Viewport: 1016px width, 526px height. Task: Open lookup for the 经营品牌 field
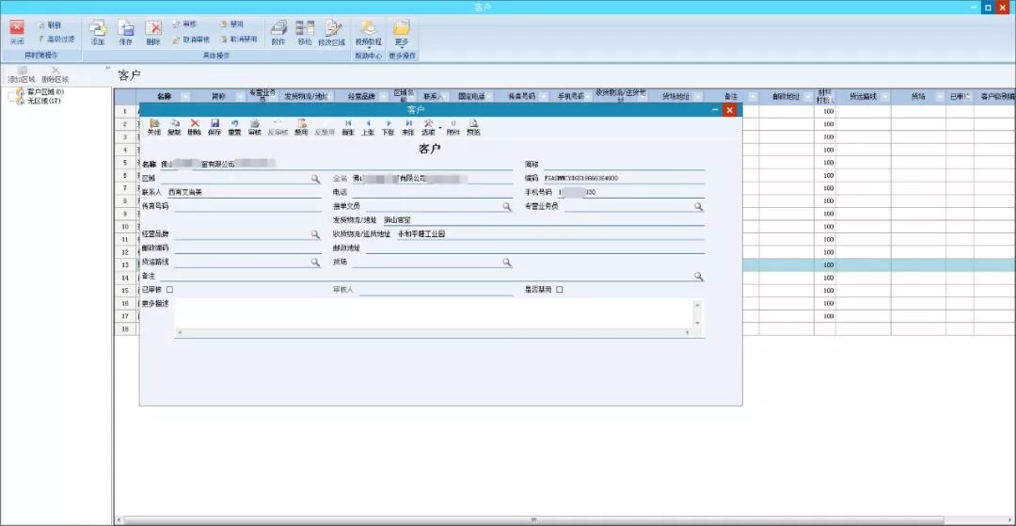[x=315, y=234]
